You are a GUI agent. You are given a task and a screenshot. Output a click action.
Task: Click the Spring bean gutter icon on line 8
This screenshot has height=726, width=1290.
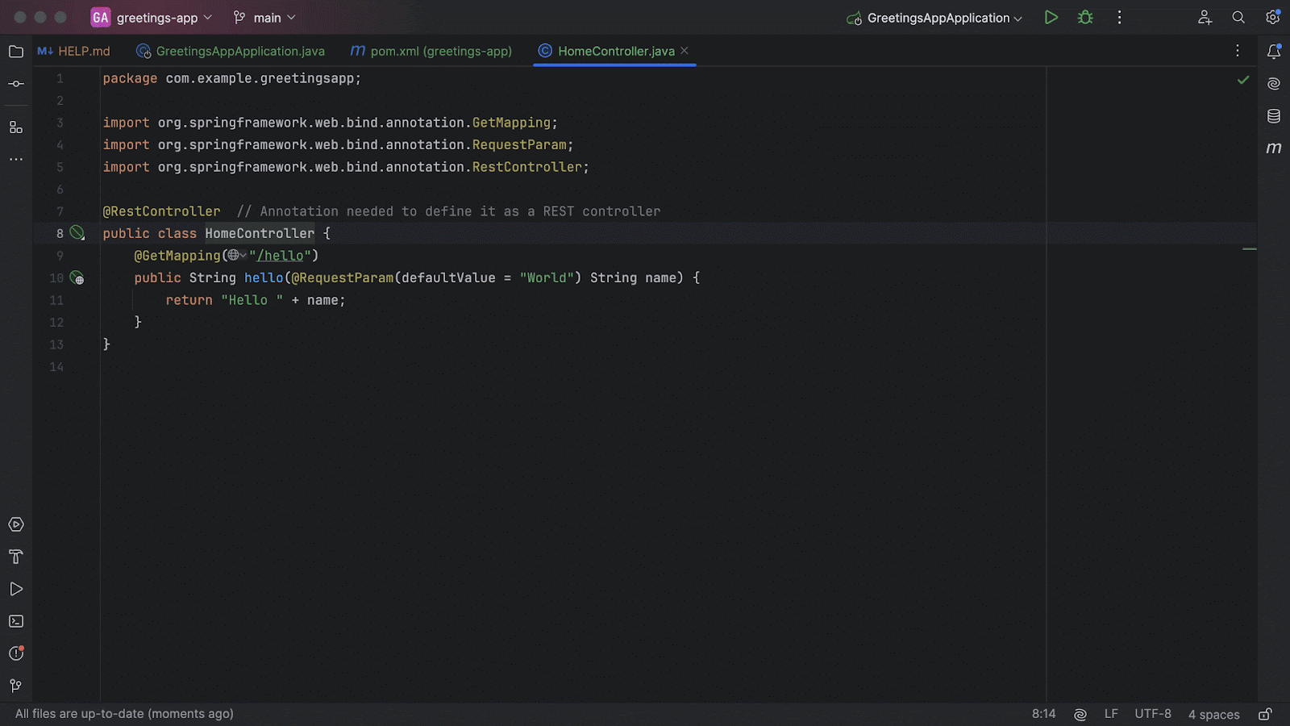77,233
